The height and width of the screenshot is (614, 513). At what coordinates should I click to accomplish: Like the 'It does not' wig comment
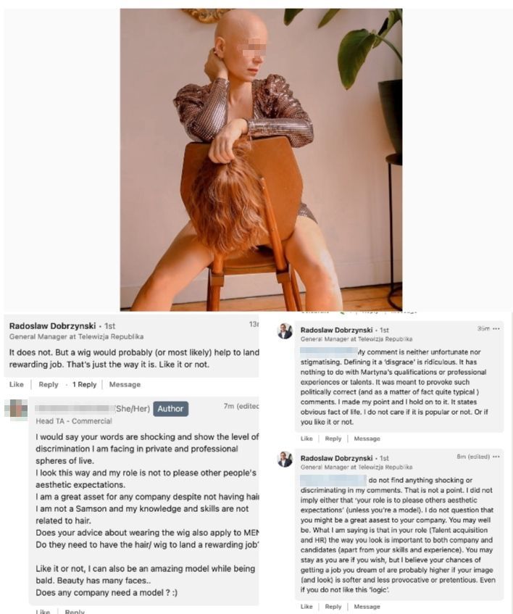[17, 384]
